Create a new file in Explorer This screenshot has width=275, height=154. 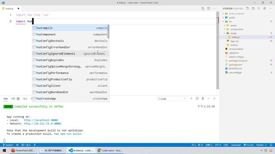pyautogui.click(x=247, y=9)
